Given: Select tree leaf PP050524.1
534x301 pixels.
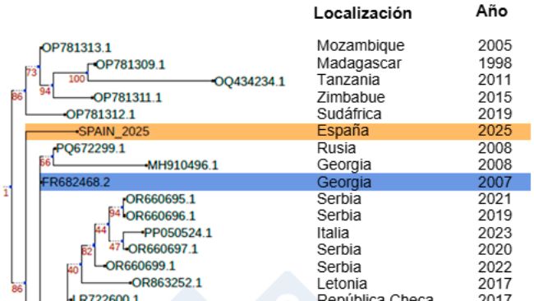Looking at the screenshot, I should point(177,233).
